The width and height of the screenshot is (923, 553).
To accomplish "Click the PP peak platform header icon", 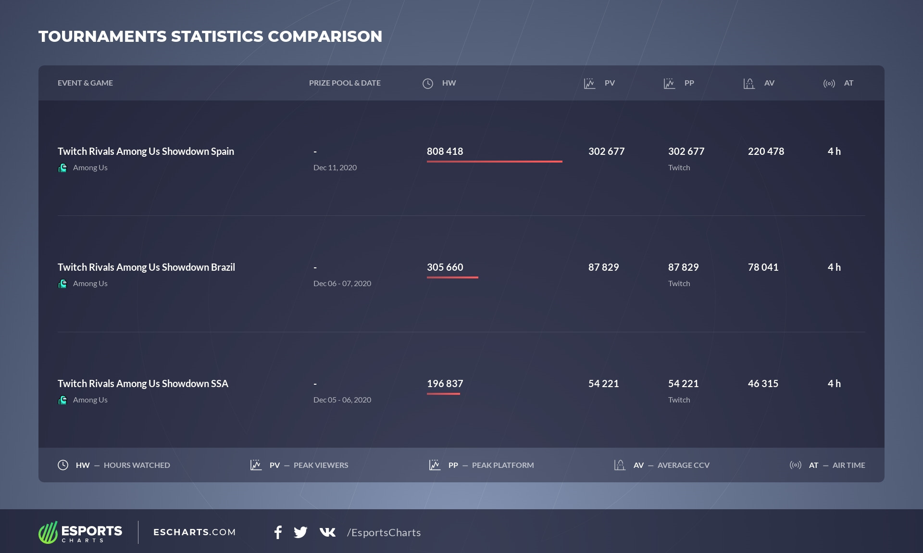I will coord(670,84).
